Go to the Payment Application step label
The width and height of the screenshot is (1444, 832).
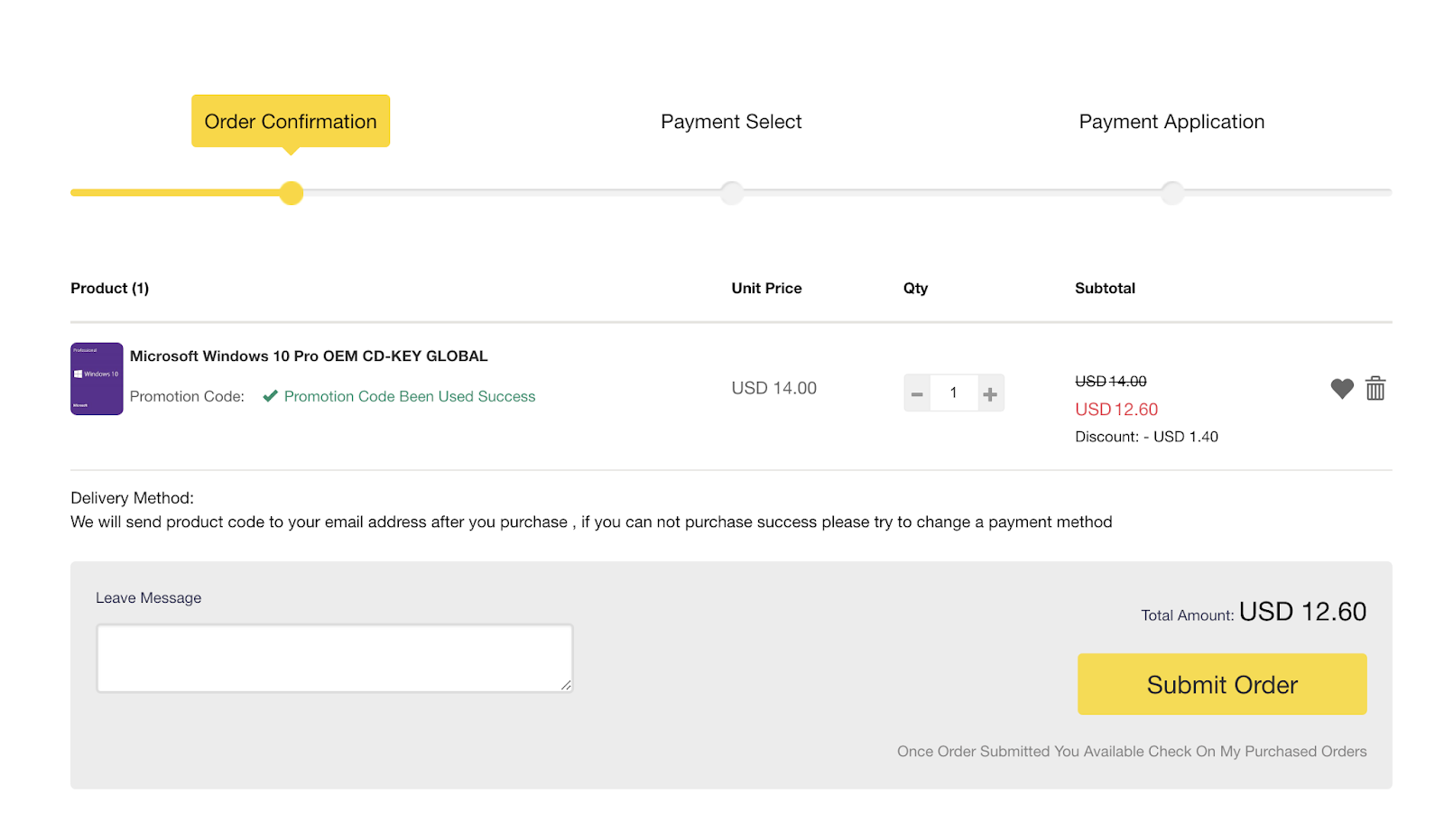pyautogui.click(x=1171, y=122)
